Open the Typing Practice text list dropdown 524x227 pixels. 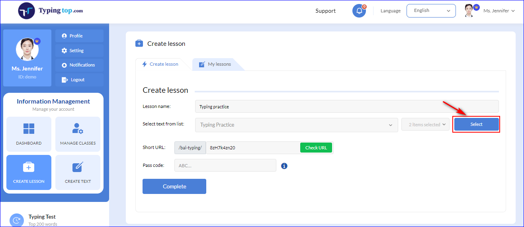(296, 125)
